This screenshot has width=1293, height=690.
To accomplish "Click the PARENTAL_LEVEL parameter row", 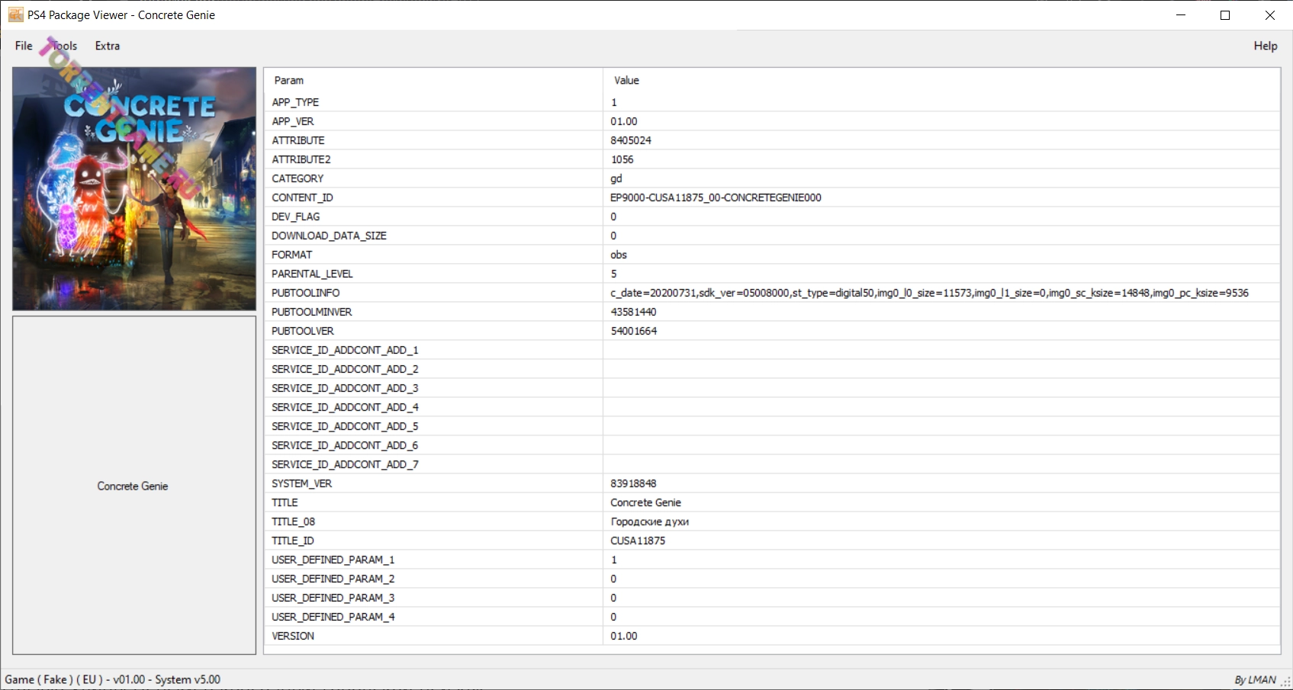I will 312,274.
